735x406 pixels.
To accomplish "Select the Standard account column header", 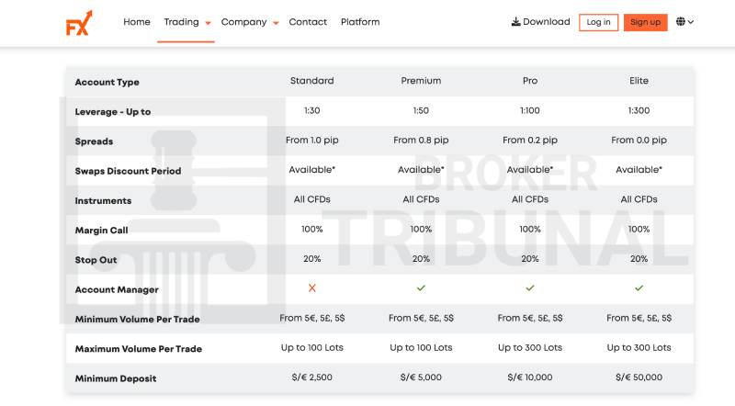I will pos(311,81).
